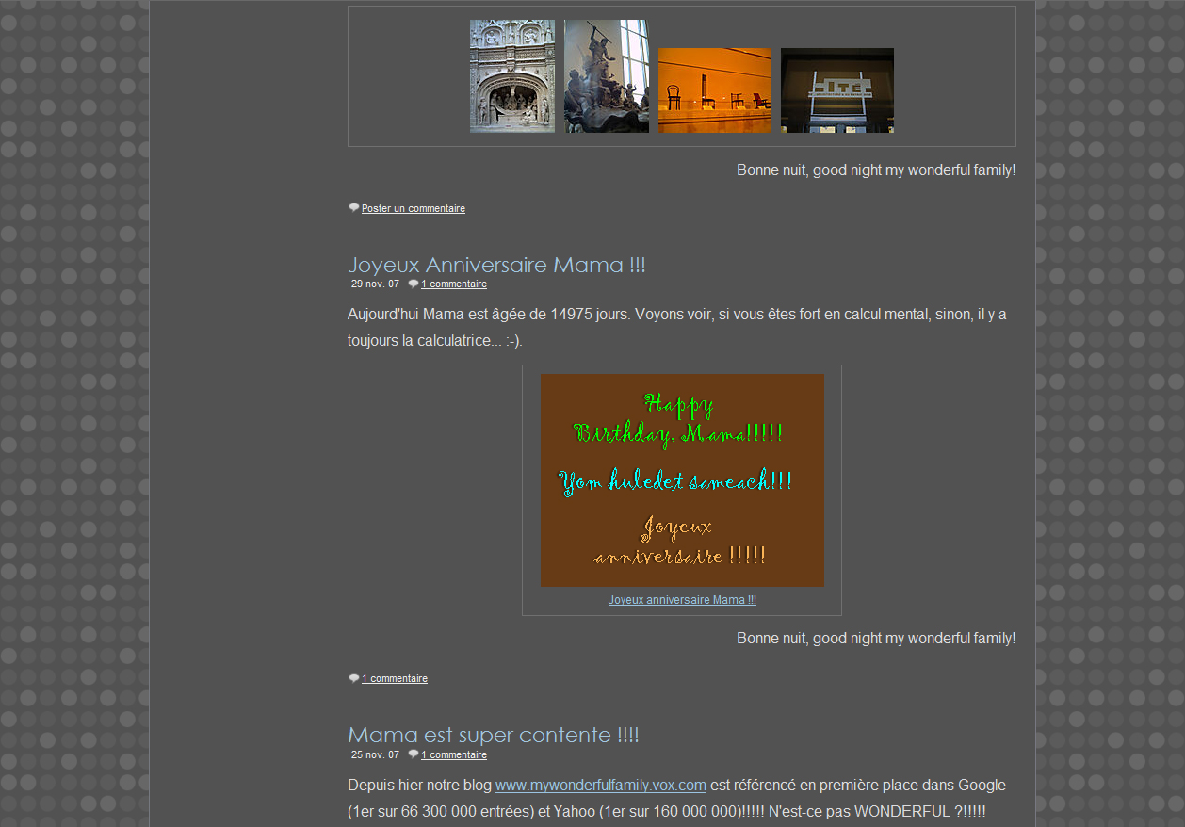Open the stone carved archway thumbnail
The image size is (1185, 827).
click(x=511, y=76)
